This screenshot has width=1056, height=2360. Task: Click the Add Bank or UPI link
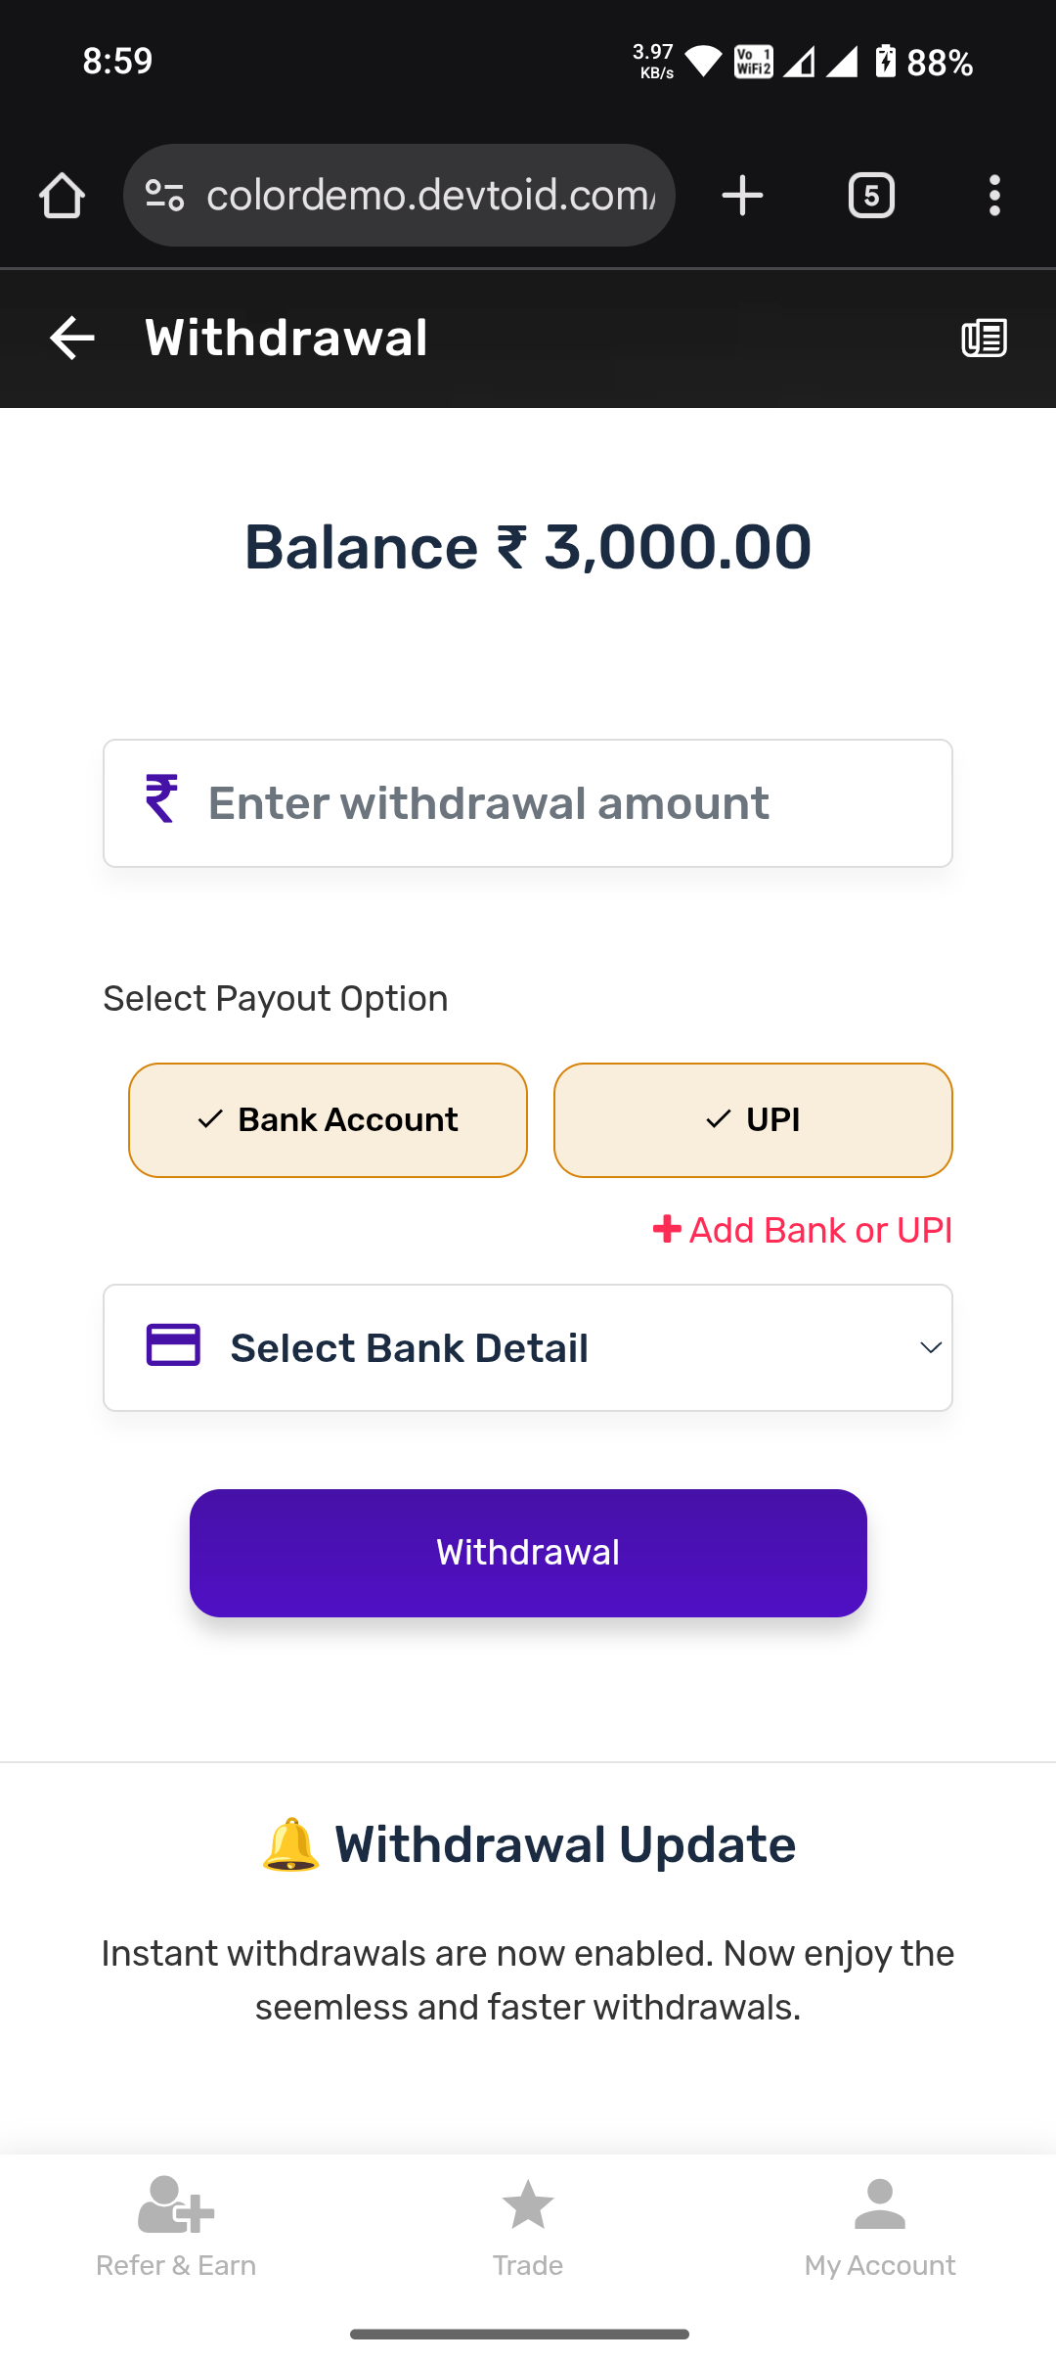[803, 1230]
